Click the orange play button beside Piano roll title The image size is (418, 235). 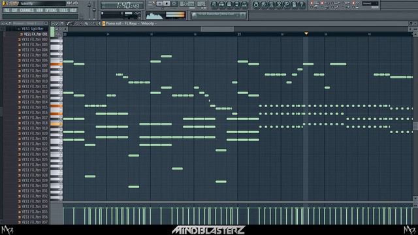pyautogui.click(x=104, y=23)
